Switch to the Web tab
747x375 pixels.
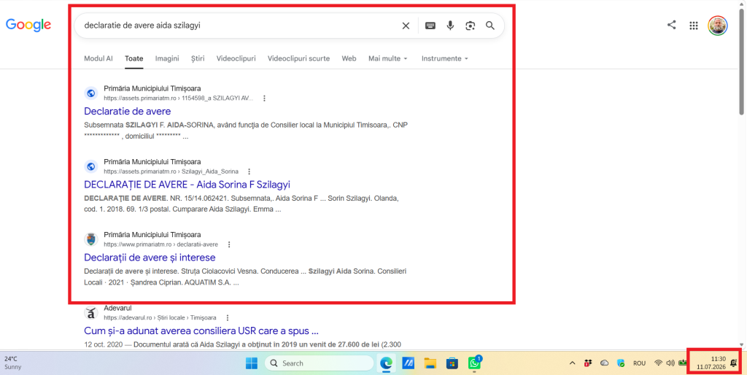tap(349, 58)
